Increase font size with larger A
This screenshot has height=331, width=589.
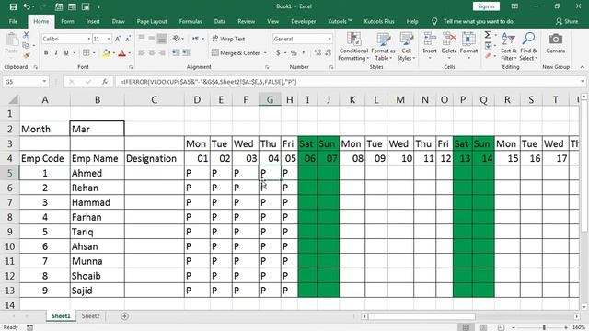(118, 39)
